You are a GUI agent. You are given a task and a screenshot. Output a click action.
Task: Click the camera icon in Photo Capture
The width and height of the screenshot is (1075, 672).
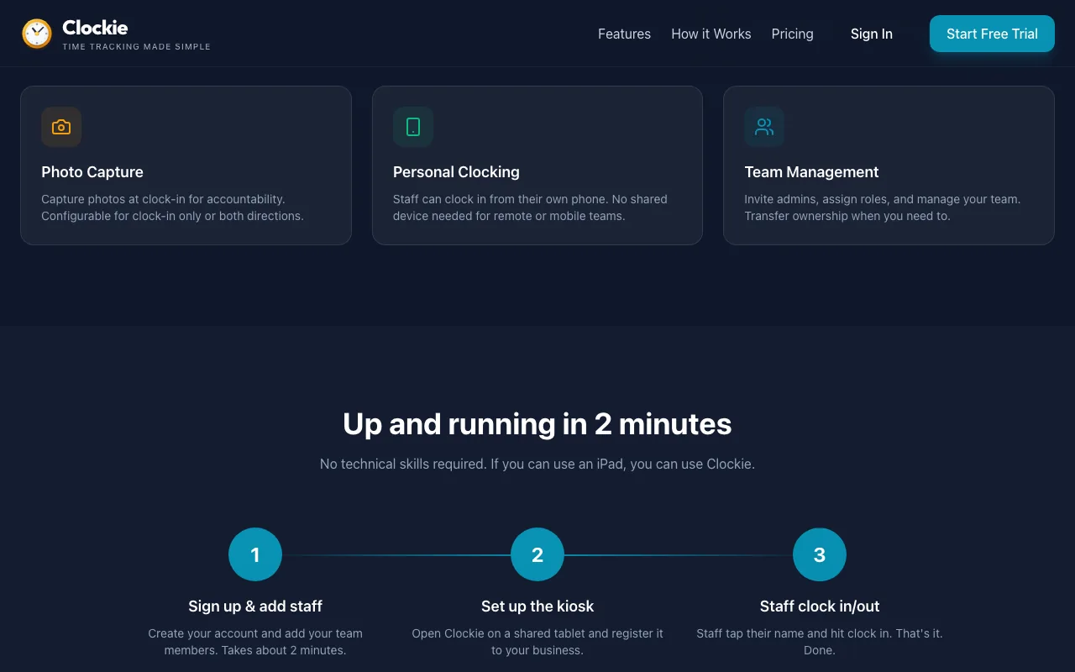pos(61,127)
